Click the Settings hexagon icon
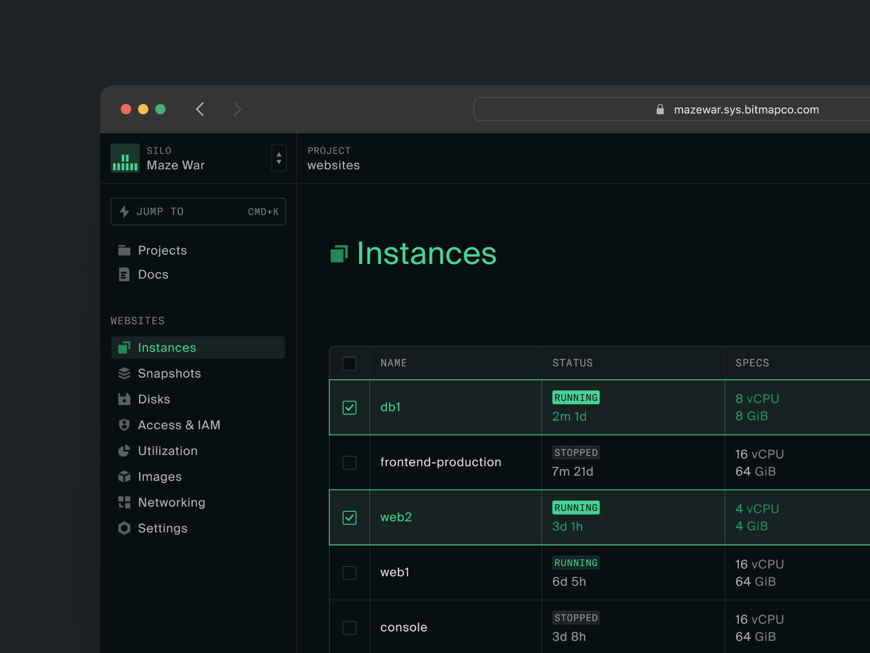870x653 pixels. click(124, 528)
